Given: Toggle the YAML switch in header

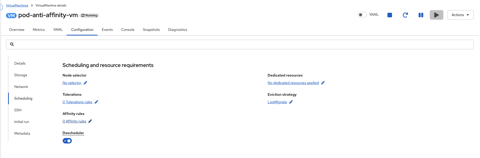Looking at the screenshot, I should click(362, 15).
